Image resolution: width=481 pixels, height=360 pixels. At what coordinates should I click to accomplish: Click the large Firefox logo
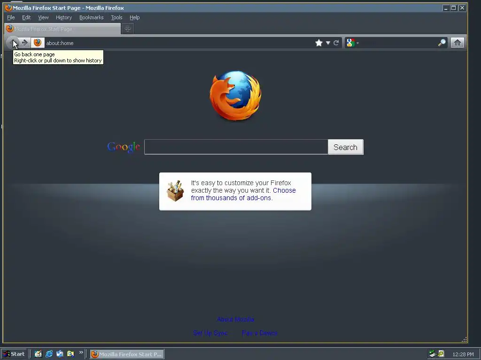coord(236,95)
